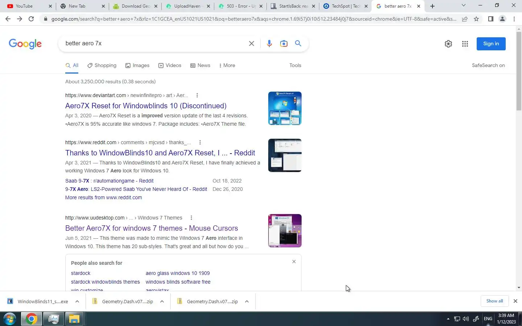Open the Google apps grid
The height and width of the screenshot is (326, 522).
(465, 44)
